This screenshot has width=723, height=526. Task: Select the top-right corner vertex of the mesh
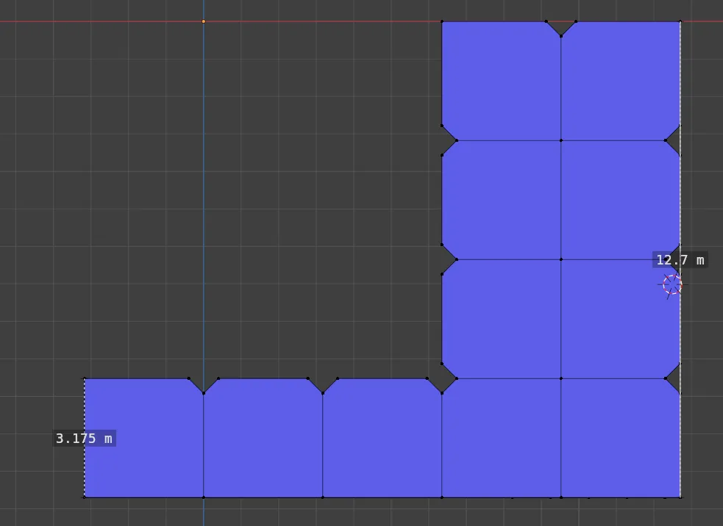tap(680, 21)
